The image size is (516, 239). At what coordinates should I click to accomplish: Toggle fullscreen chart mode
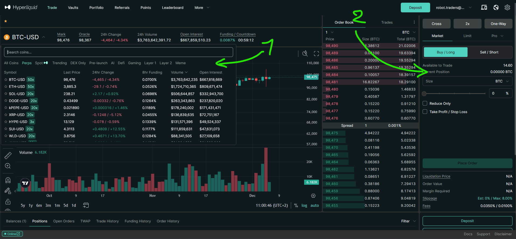point(317,53)
